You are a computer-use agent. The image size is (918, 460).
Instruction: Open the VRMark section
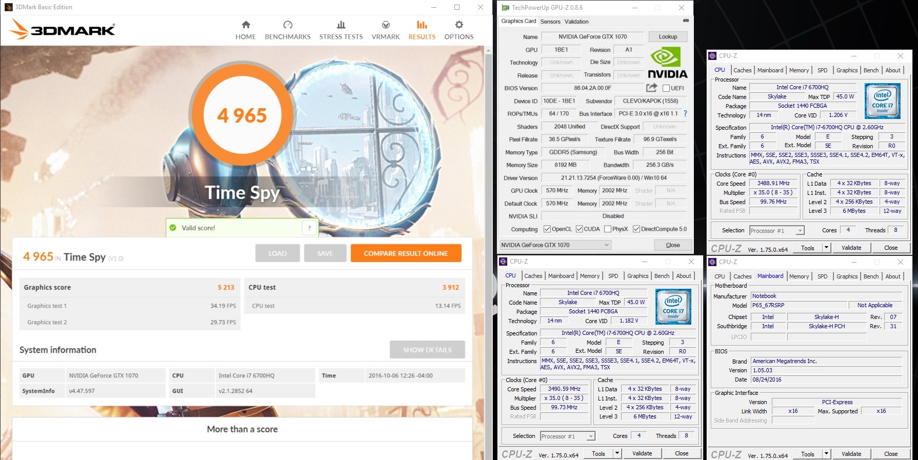386,30
